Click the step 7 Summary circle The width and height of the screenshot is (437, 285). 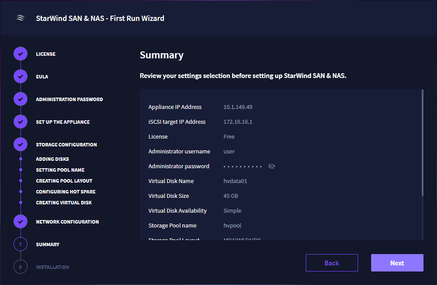pyautogui.click(x=20, y=244)
